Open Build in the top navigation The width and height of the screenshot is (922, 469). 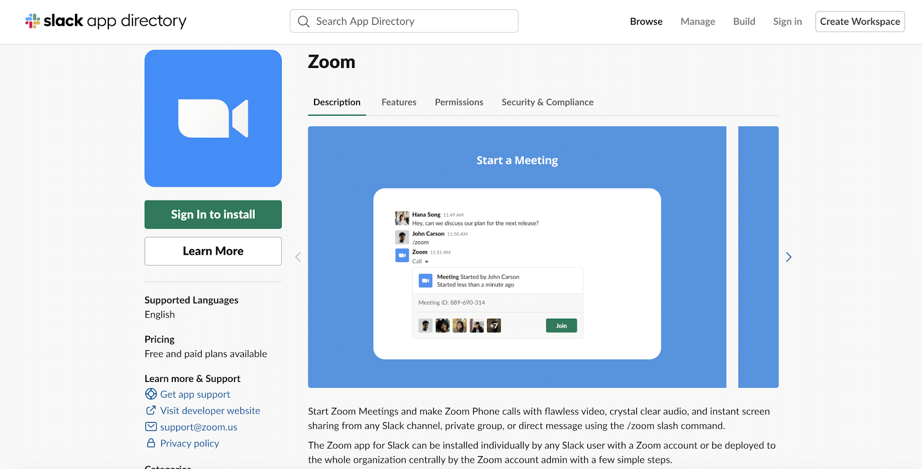(x=744, y=21)
